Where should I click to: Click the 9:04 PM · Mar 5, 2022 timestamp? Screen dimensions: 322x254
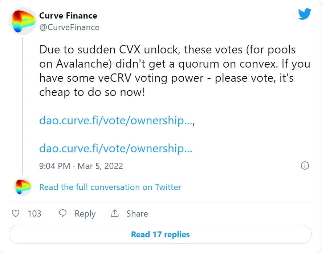tap(81, 166)
